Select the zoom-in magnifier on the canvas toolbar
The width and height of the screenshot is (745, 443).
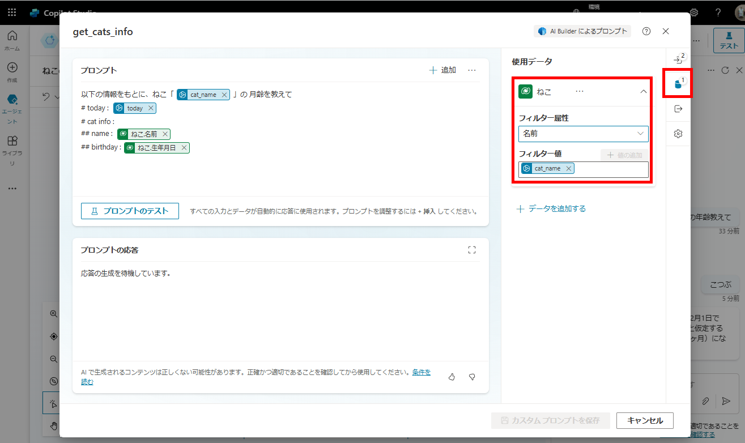[x=53, y=313]
